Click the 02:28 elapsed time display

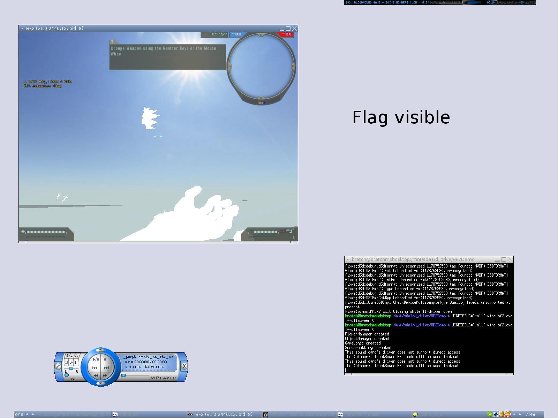491,2
